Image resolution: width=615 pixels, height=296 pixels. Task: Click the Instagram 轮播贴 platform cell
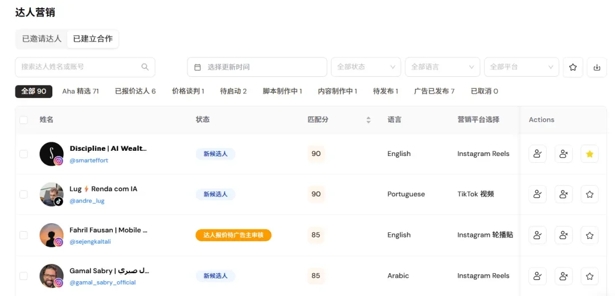(x=485, y=235)
